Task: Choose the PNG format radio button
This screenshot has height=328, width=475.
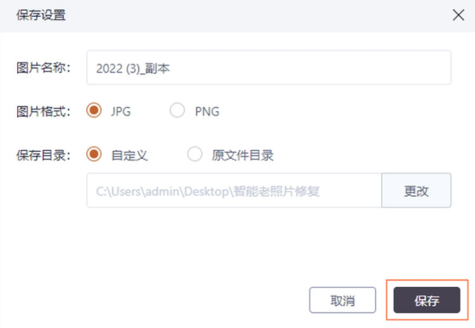Action: tap(177, 111)
